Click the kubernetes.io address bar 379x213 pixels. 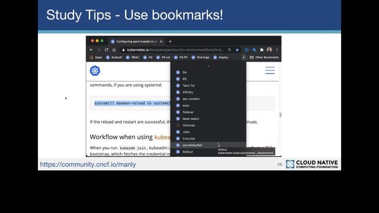[x=175, y=50]
